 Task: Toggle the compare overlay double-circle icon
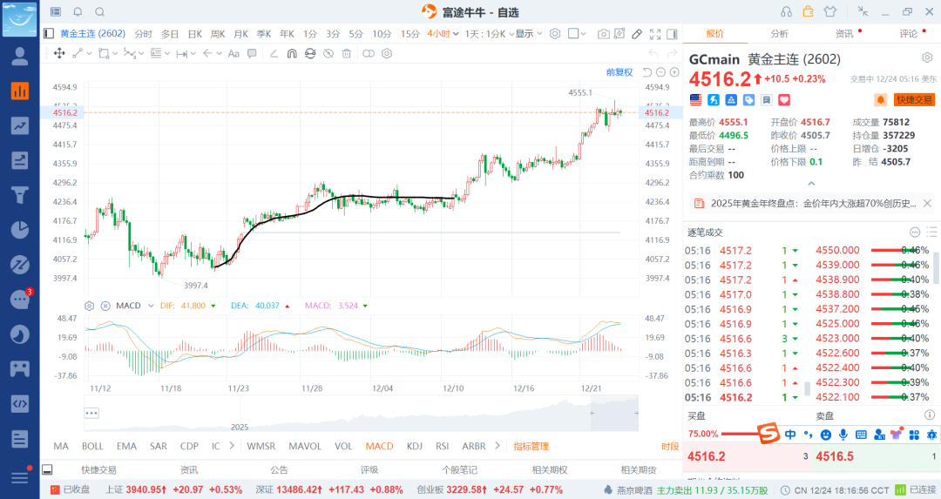point(369,53)
